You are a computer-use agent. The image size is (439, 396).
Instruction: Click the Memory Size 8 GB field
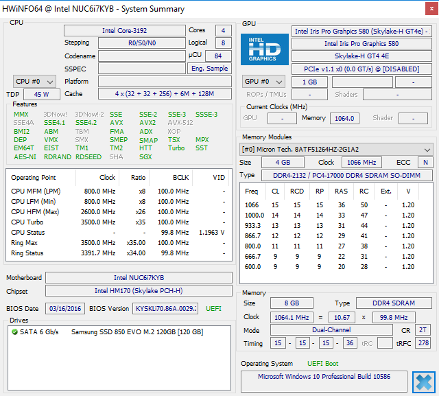(292, 303)
